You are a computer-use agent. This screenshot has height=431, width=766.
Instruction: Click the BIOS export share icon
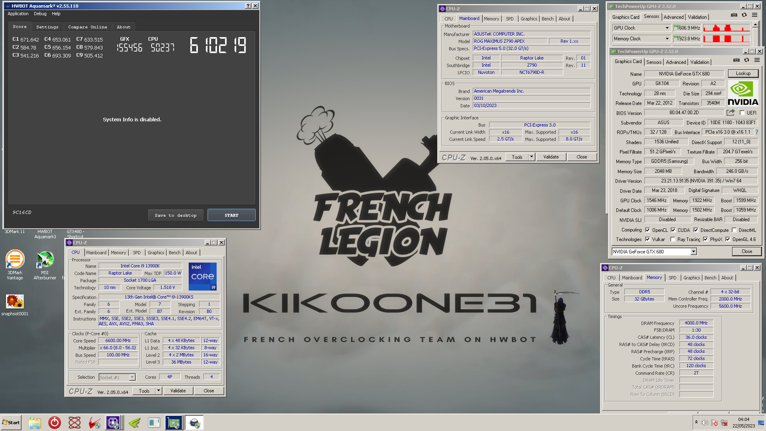(x=730, y=113)
